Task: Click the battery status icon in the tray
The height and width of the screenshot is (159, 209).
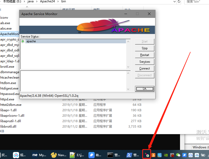Action: pyautogui.click(x=203, y=155)
